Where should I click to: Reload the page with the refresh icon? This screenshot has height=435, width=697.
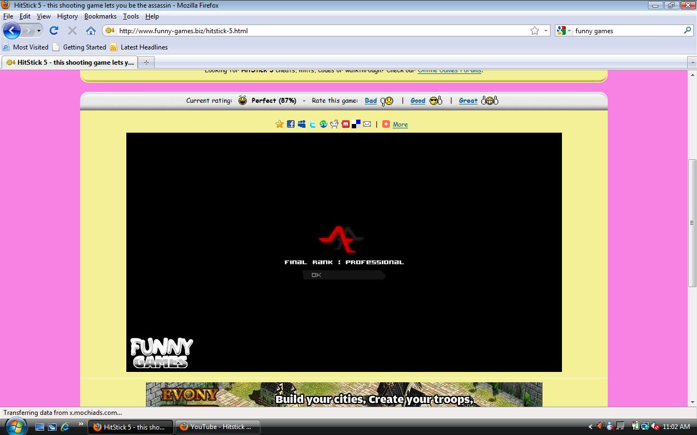click(x=54, y=30)
